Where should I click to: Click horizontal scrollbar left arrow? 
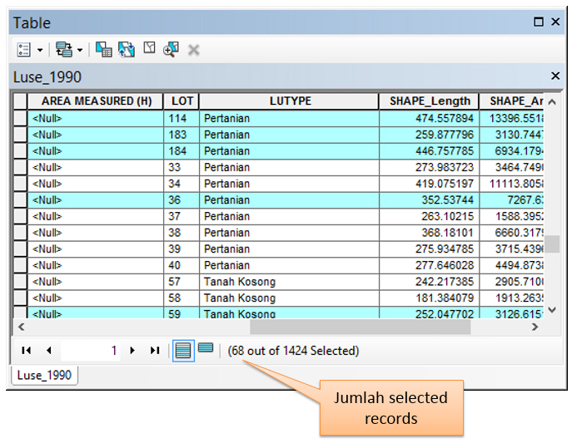click(22, 327)
